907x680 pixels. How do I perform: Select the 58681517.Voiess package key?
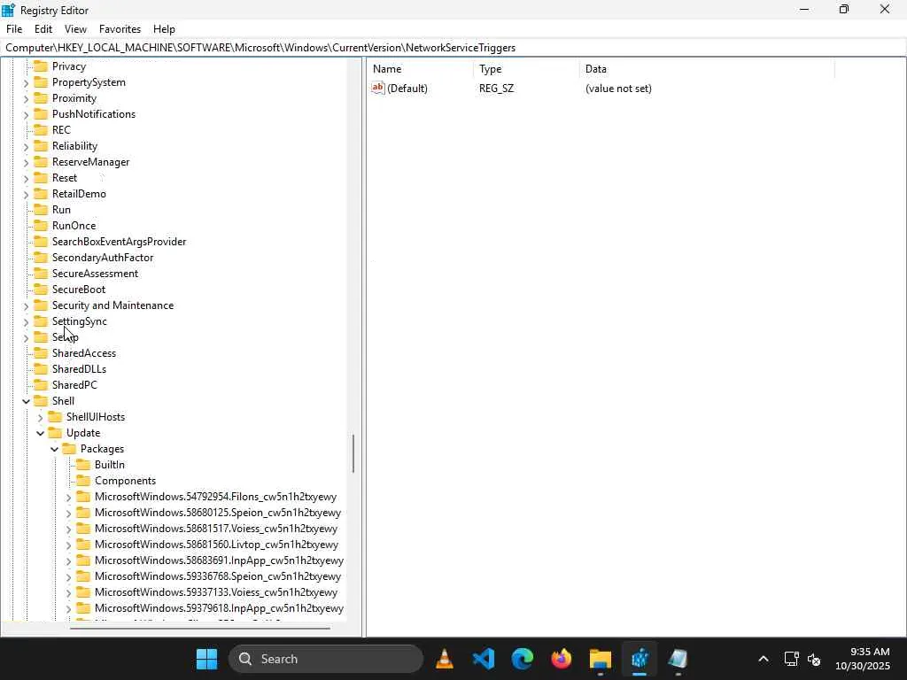[x=216, y=528]
